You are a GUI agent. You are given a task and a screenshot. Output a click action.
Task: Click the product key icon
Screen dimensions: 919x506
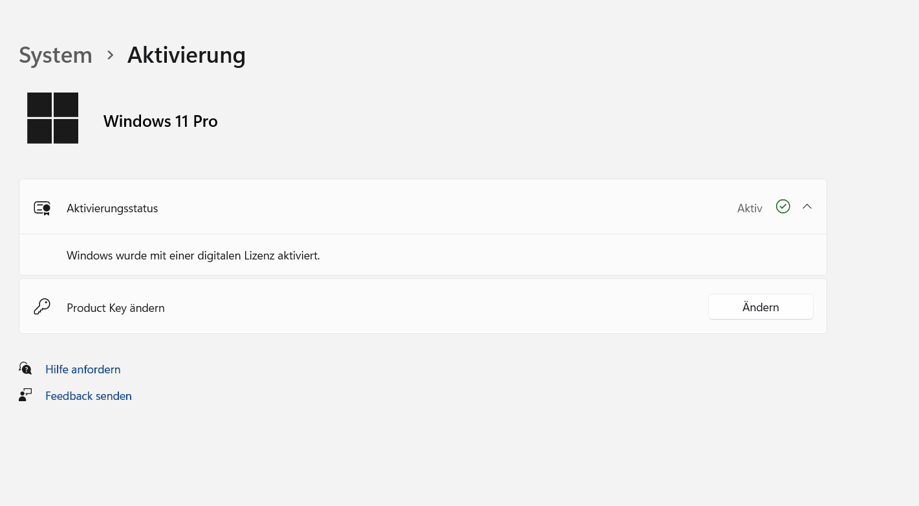[x=42, y=307]
